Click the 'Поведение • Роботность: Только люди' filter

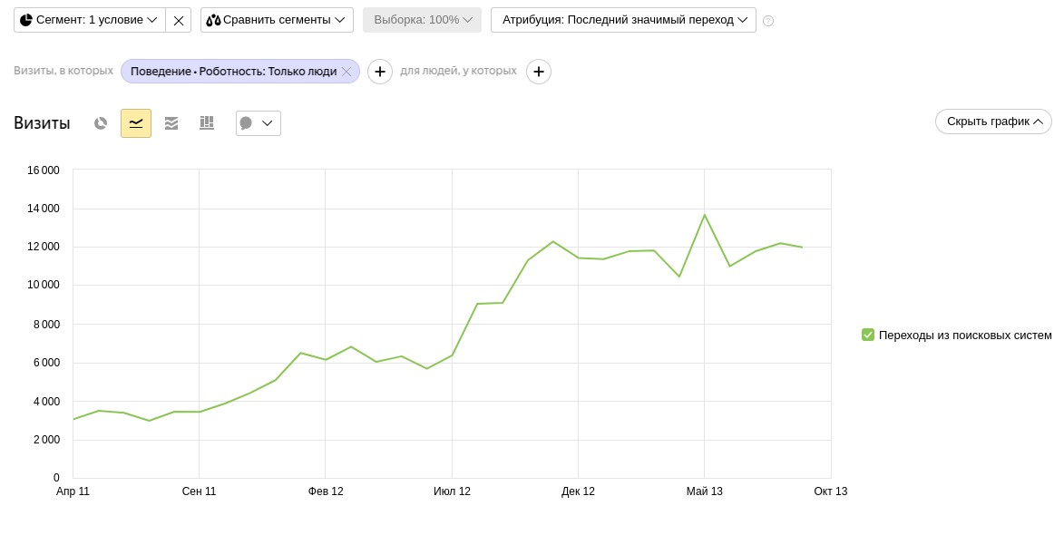(233, 72)
